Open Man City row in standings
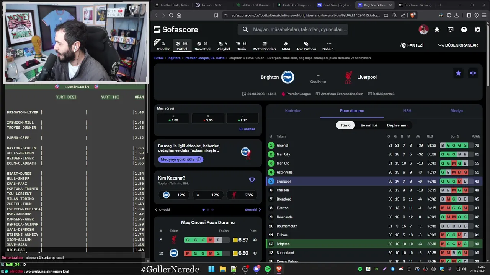490x275 pixels. point(374,154)
